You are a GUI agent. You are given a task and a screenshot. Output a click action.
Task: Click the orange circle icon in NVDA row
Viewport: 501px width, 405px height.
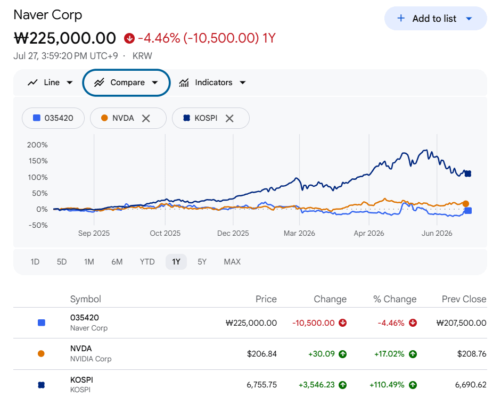click(41, 353)
